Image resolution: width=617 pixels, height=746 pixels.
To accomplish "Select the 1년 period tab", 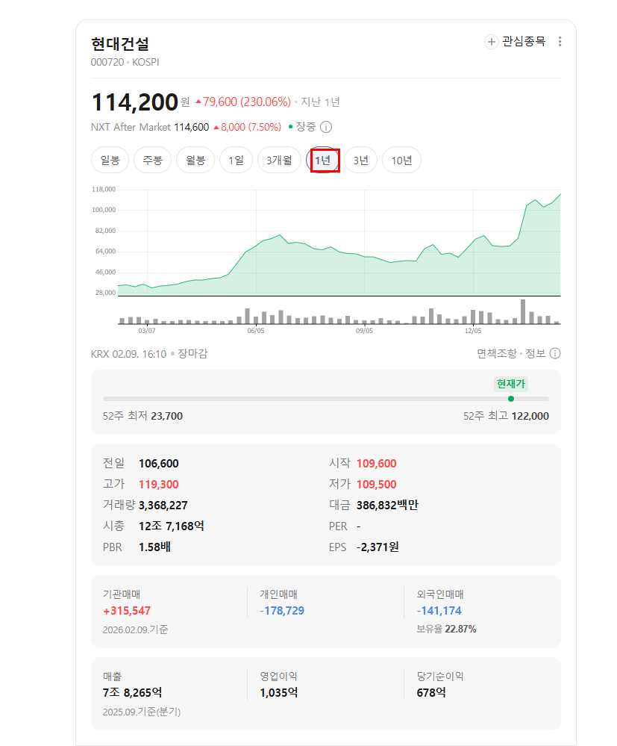I will click(x=323, y=161).
